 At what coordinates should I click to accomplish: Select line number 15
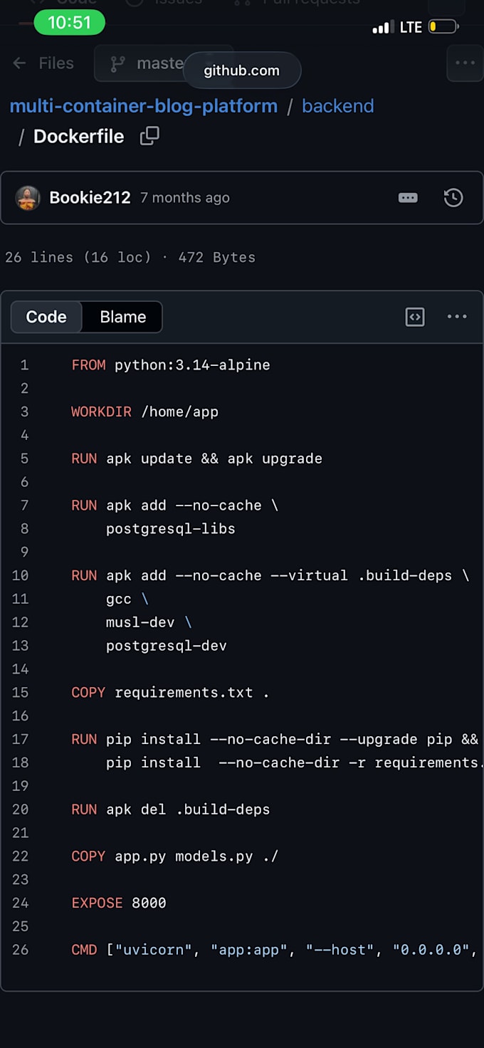pos(21,692)
